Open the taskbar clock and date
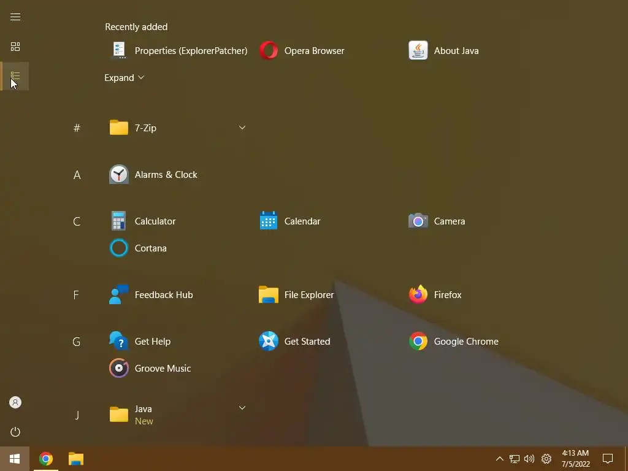628x471 pixels. 575,459
